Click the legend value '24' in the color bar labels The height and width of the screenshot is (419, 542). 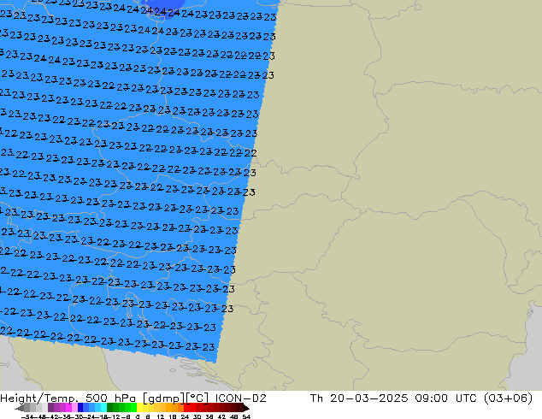pyautogui.click(x=185, y=416)
